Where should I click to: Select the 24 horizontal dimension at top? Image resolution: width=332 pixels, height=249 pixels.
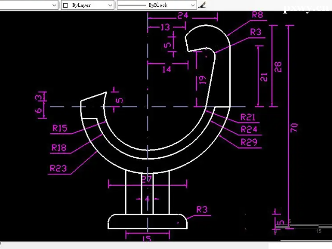point(183,16)
